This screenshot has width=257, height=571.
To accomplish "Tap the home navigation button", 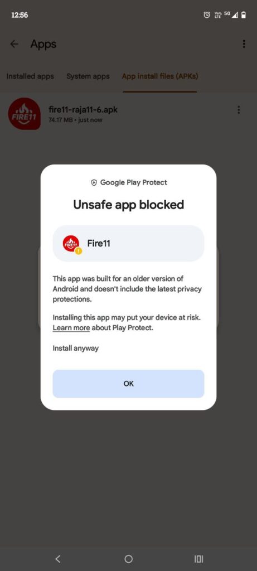I will [x=128, y=559].
